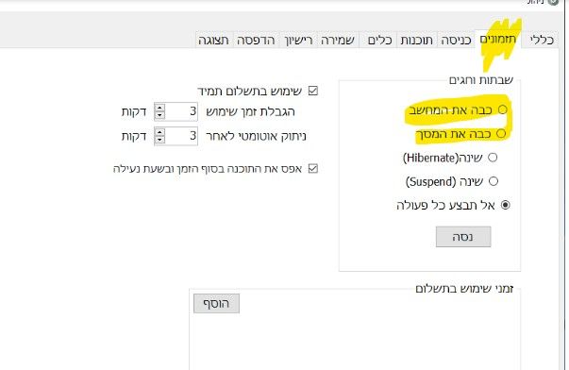Open the תצוגה tab
The width and height of the screenshot is (569, 370).
point(214,40)
